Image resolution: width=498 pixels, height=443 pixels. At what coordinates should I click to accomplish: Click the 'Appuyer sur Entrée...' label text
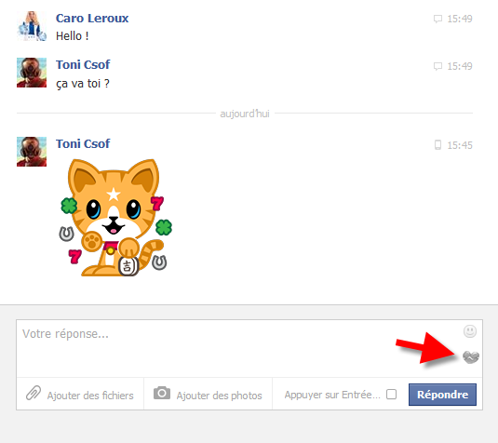click(332, 395)
